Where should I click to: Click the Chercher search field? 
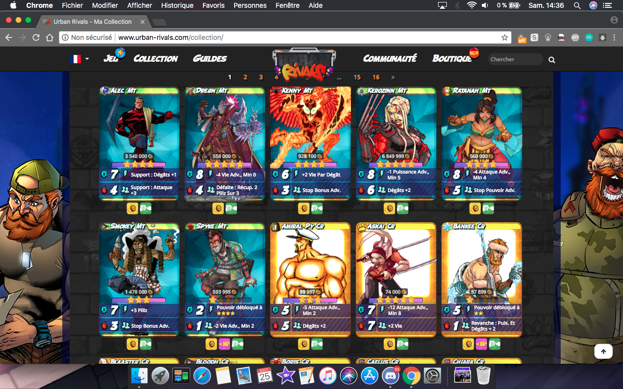(x=515, y=59)
